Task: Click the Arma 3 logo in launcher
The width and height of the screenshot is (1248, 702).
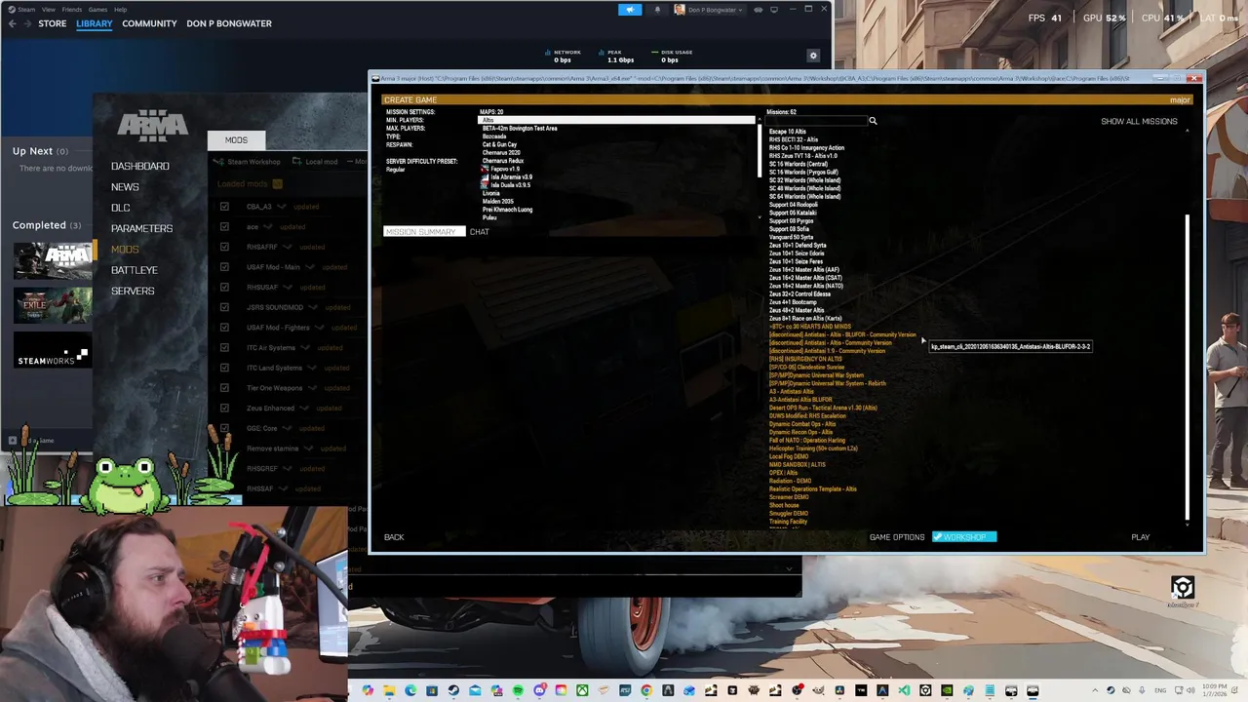Action: coord(153,125)
